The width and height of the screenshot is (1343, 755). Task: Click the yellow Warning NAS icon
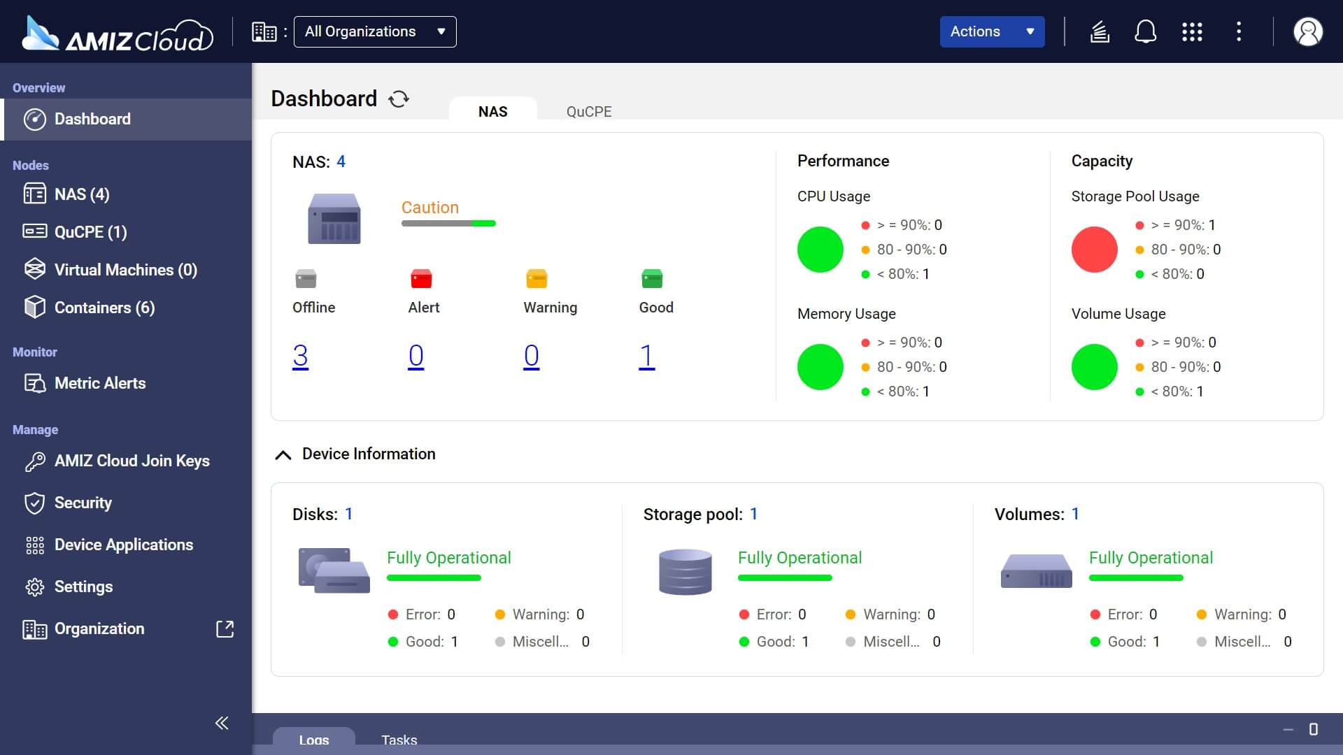click(537, 278)
